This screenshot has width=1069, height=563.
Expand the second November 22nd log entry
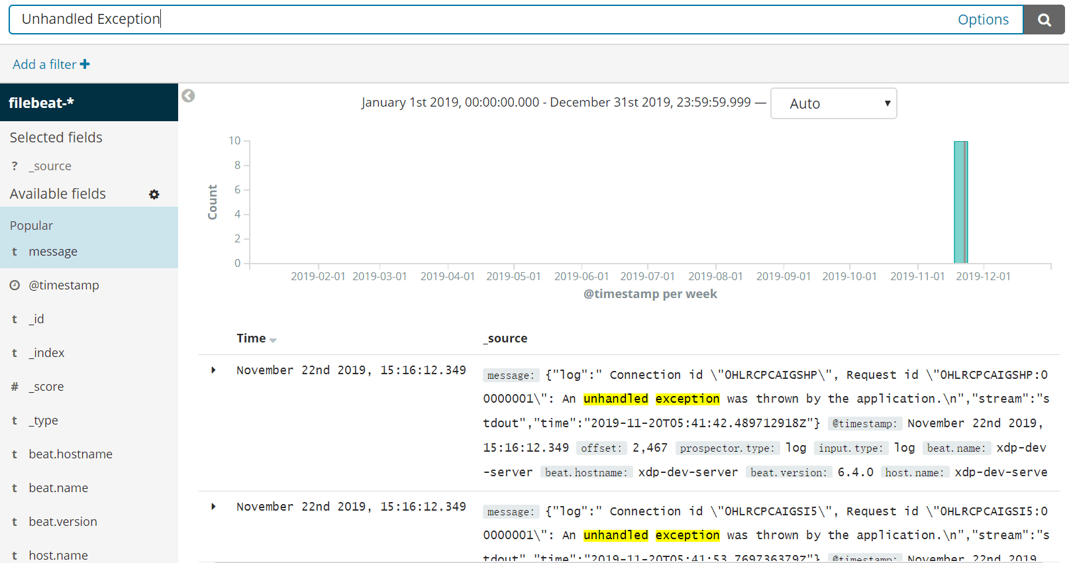(x=213, y=507)
